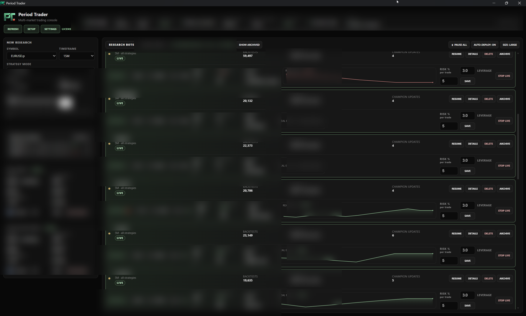Click PAUSE ALL button
526x316 pixels.
(x=459, y=45)
